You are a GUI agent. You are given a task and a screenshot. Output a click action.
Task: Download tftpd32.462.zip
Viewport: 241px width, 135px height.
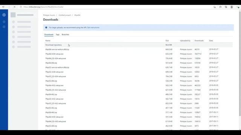coord(51,108)
